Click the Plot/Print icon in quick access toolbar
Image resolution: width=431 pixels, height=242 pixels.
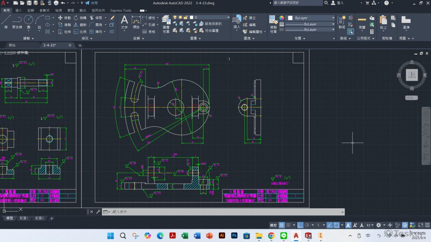56,3
